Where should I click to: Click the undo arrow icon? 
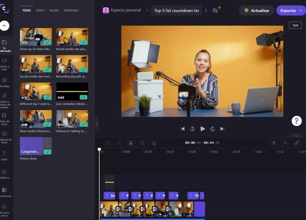coord(108,143)
